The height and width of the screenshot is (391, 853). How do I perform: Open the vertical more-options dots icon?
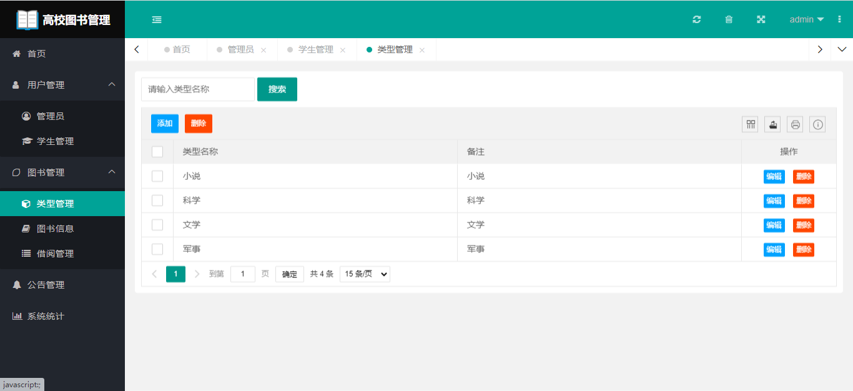click(839, 19)
